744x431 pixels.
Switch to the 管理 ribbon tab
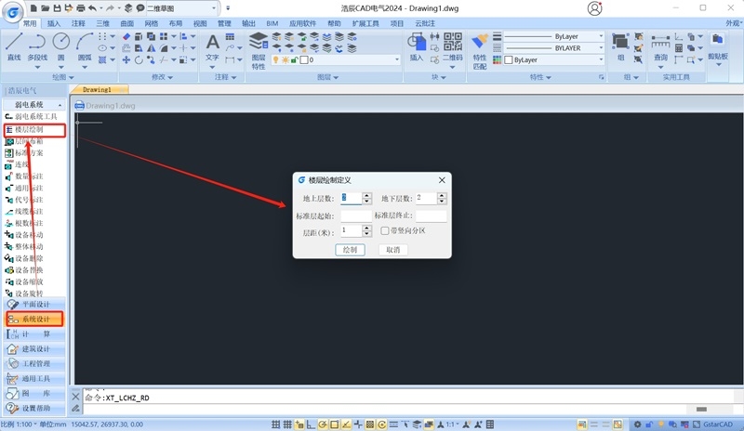[x=224, y=23]
